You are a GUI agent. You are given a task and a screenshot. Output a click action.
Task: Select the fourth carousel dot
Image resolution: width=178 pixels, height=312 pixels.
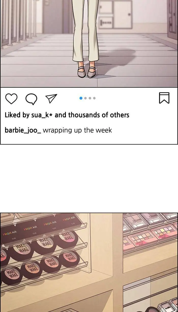click(x=94, y=98)
